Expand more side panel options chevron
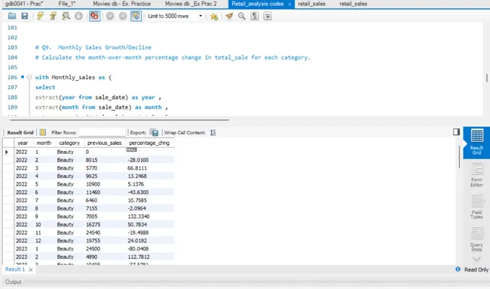 pyautogui.click(x=476, y=260)
